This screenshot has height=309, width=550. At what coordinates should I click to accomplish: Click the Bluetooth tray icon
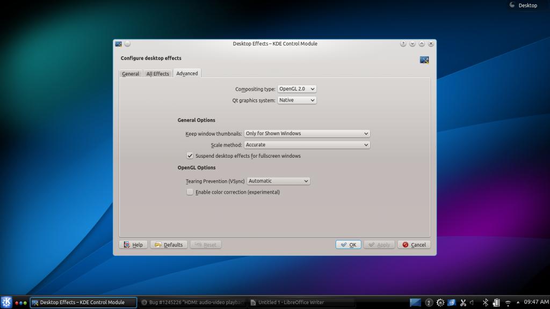point(485,303)
